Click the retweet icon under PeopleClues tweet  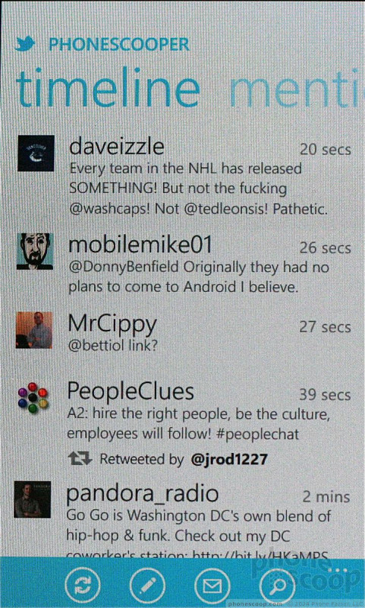click(80, 459)
